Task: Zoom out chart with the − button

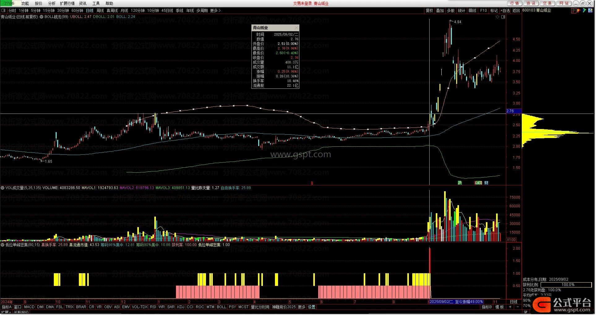Action: pos(518,307)
